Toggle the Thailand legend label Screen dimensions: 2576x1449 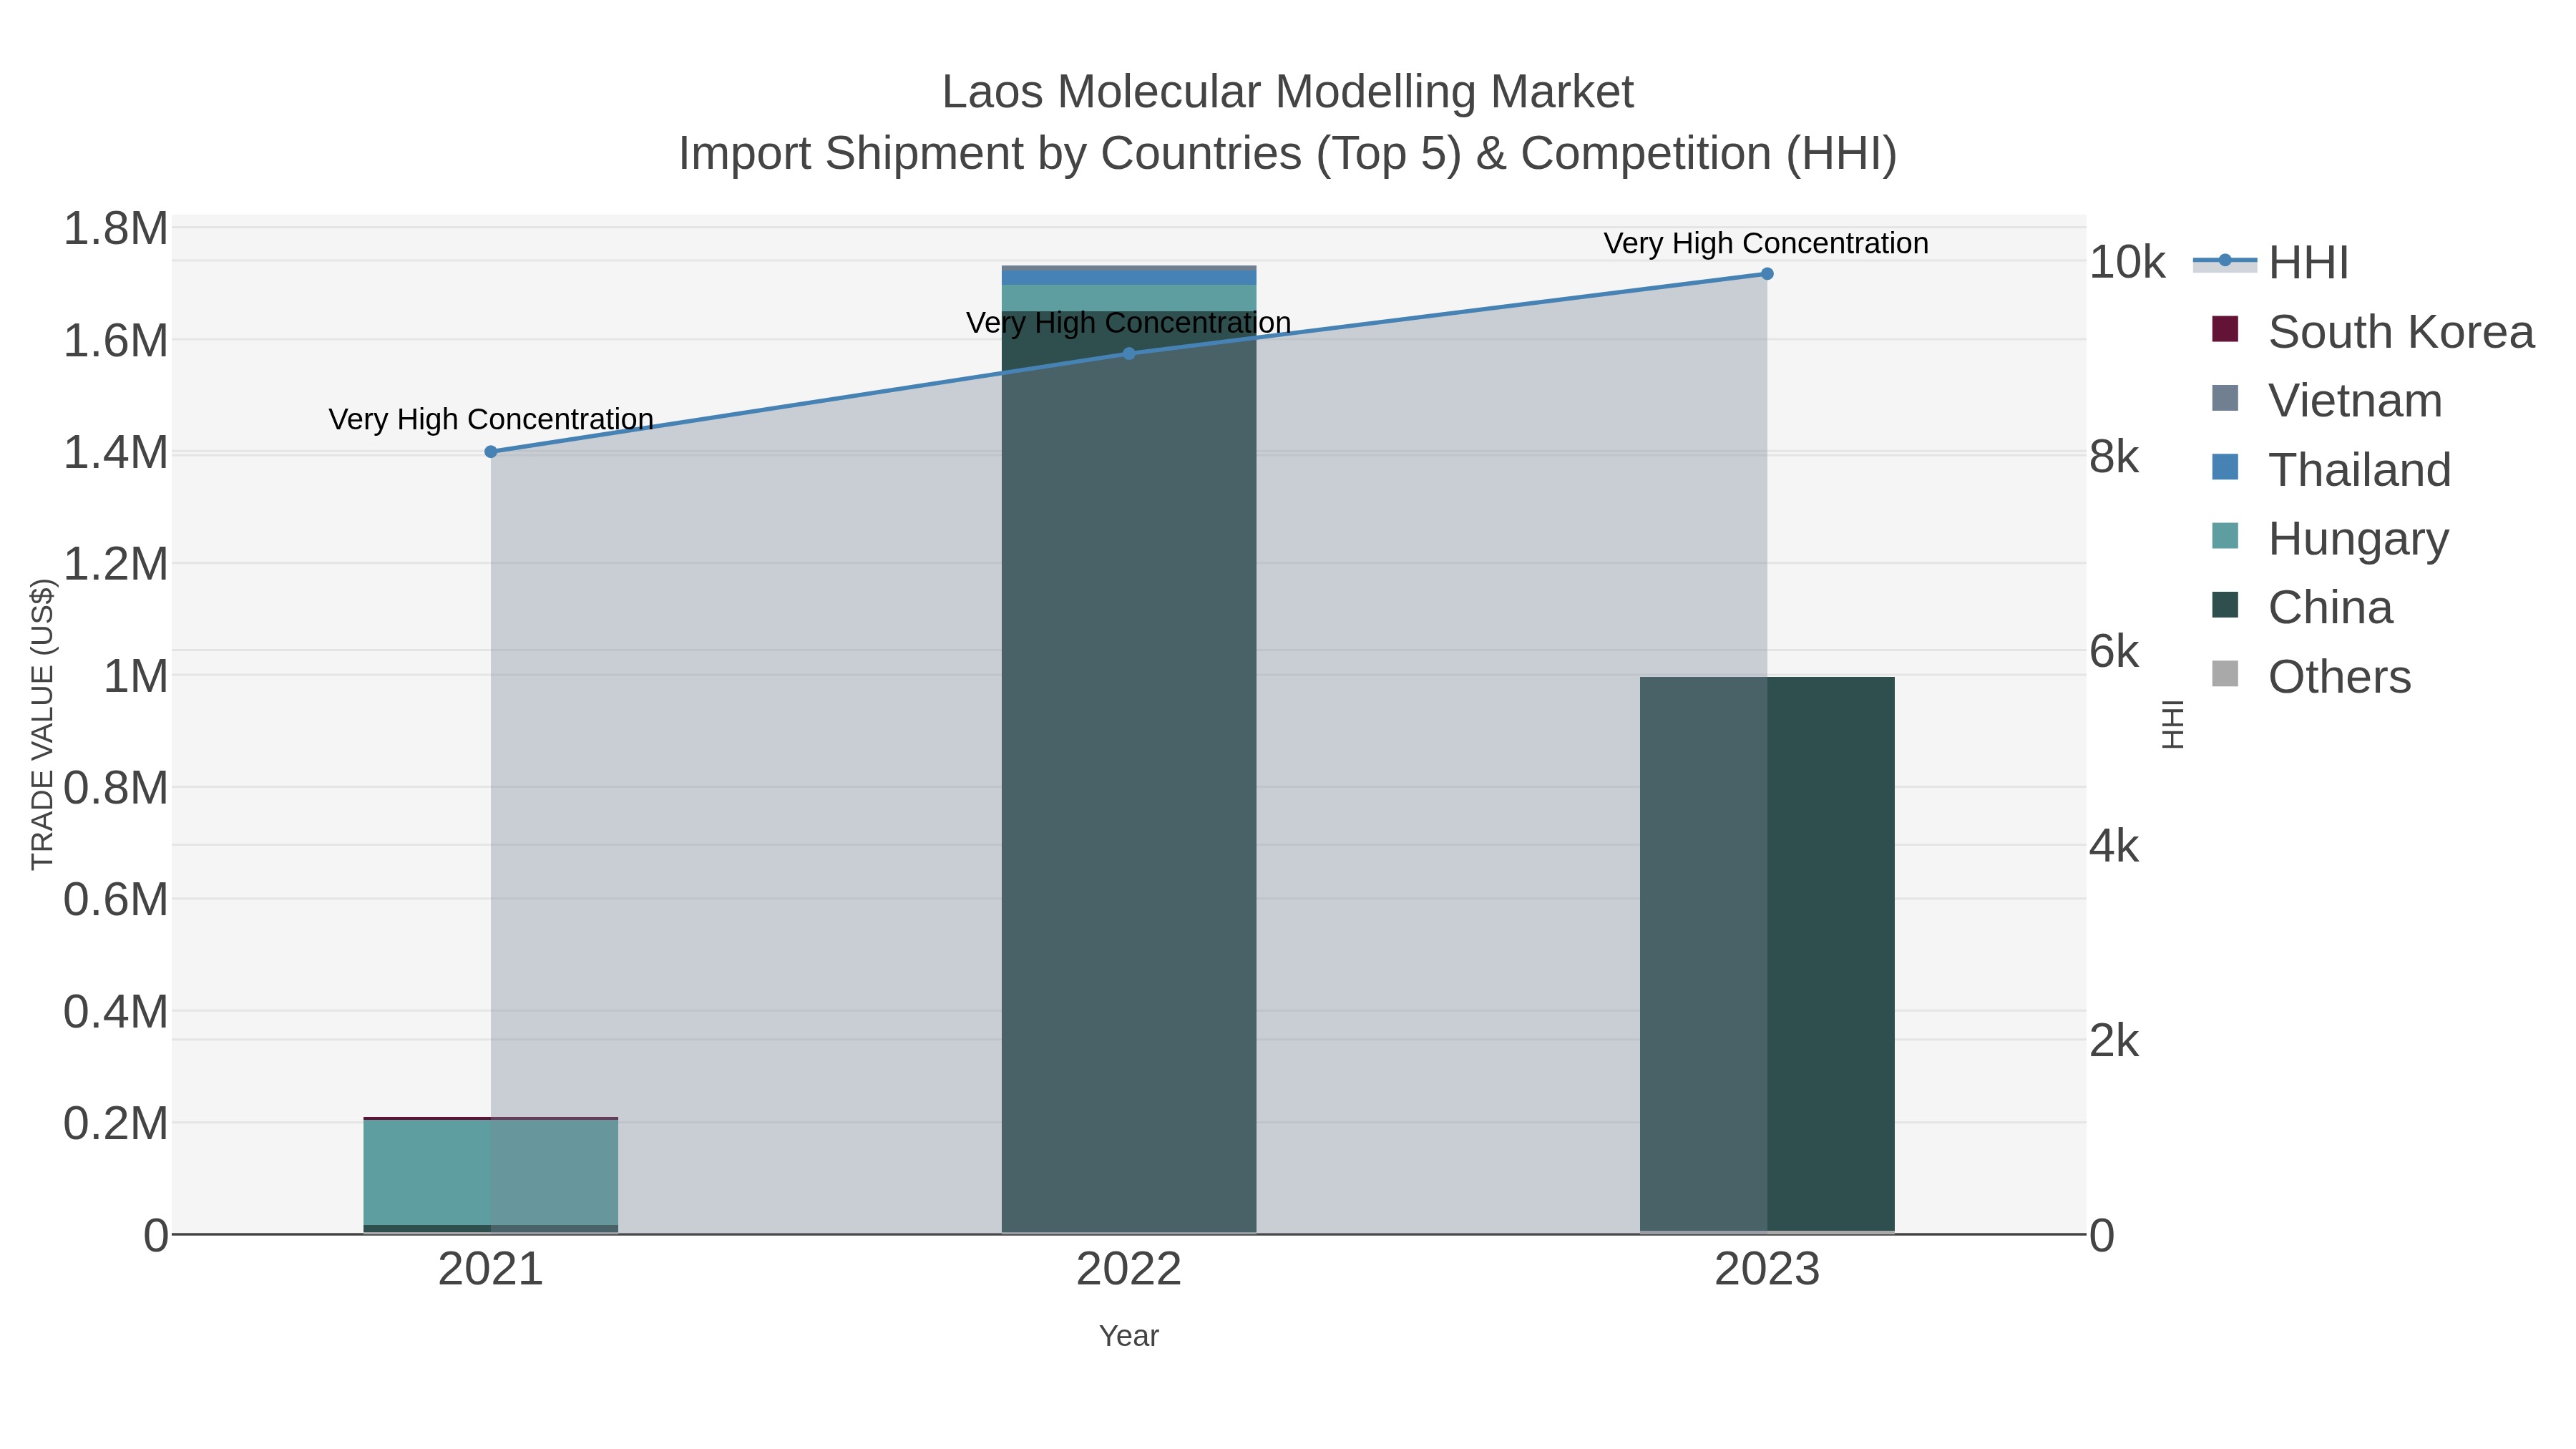tap(2359, 470)
